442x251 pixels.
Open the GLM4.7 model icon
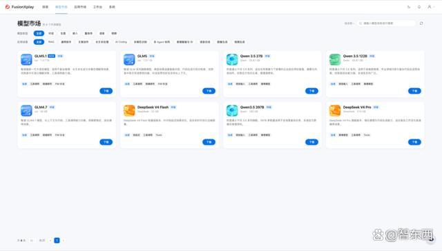(26, 110)
